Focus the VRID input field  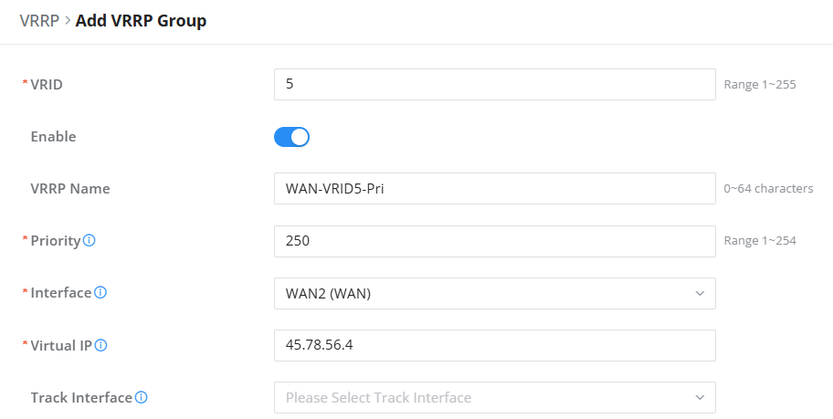click(x=495, y=84)
